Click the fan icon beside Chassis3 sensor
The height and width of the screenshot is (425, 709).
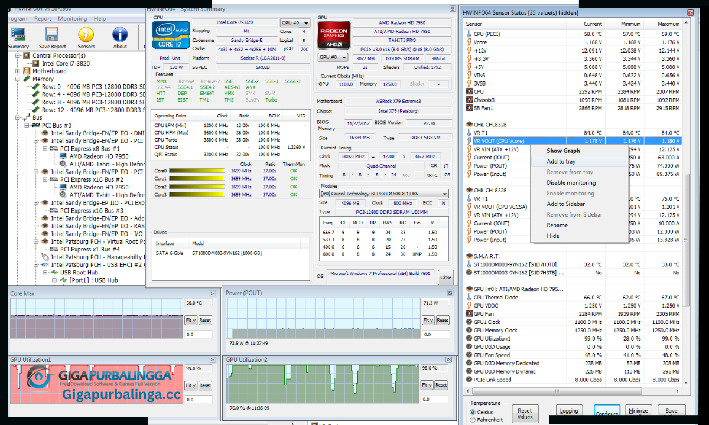[x=469, y=100]
